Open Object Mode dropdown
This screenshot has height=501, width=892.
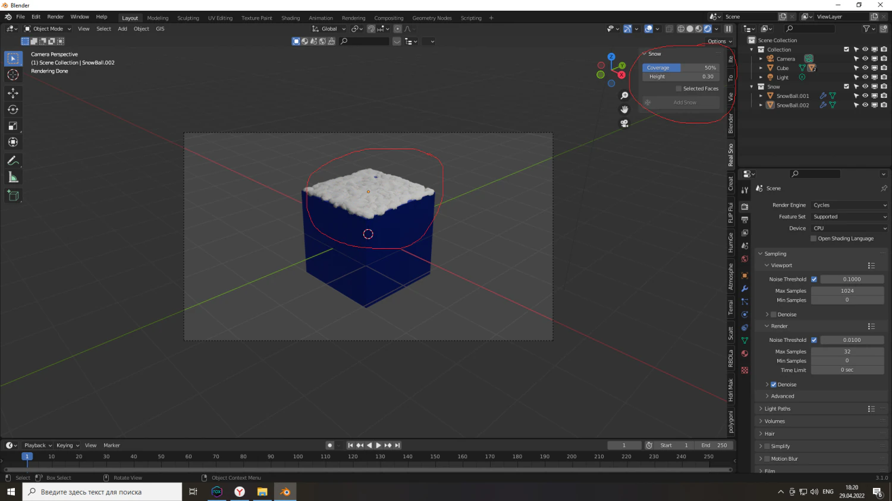pyautogui.click(x=48, y=28)
